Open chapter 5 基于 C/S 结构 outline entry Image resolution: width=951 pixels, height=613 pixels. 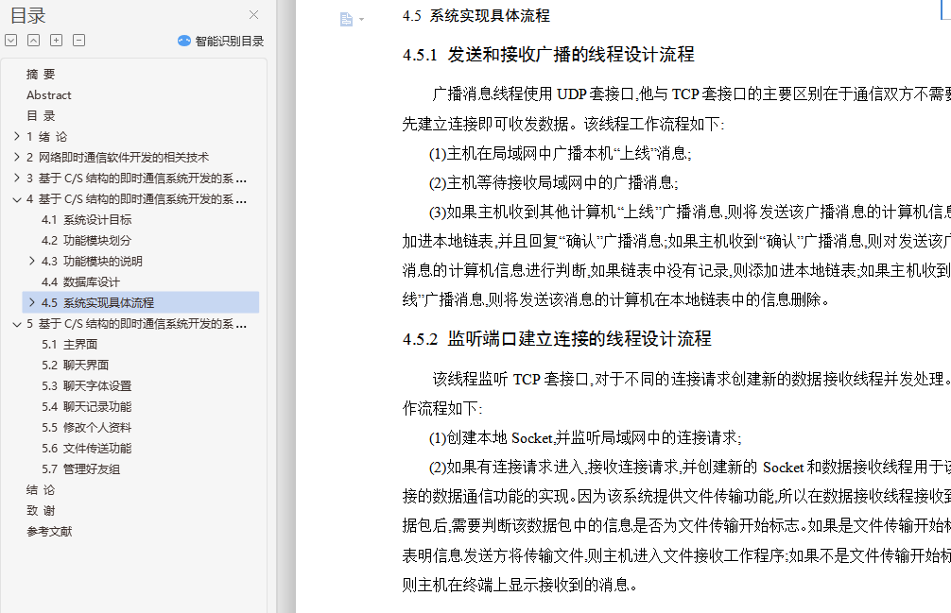[x=136, y=323]
